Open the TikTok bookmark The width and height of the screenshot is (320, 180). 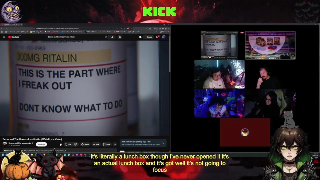(91, 32)
